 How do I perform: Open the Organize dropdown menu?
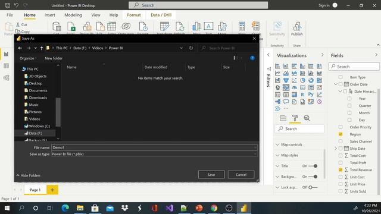[x=28, y=58]
